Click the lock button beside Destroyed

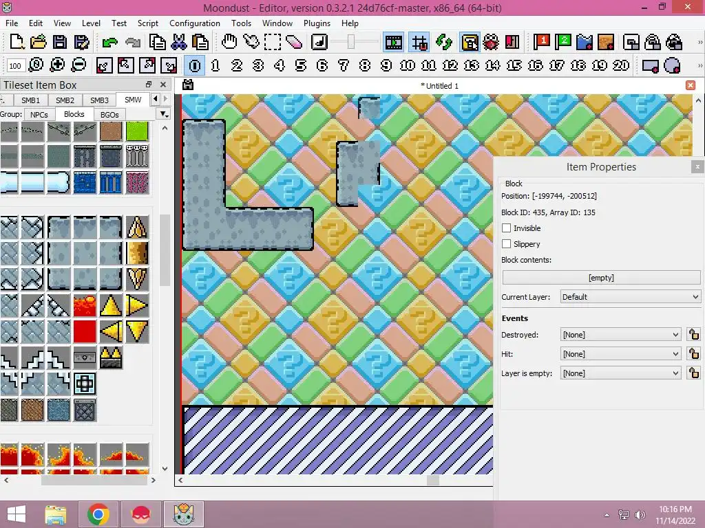pyautogui.click(x=694, y=335)
